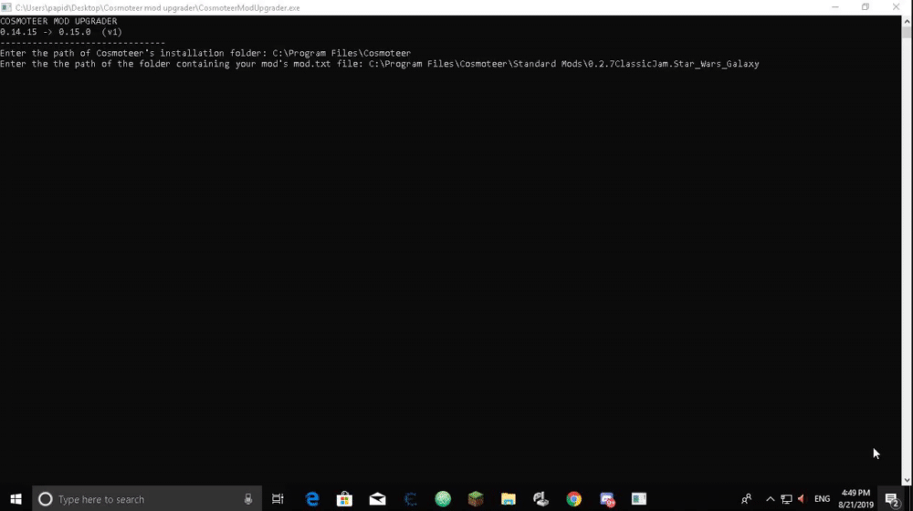Click the console window's title bar icon
Screen dimensions: 913x511
[x=5, y=7]
